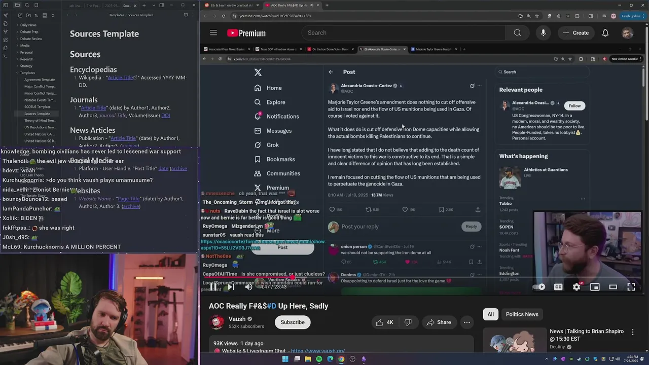This screenshot has width=649, height=365.
Task: Open YouTube account avatar menu
Action: (628, 33)
